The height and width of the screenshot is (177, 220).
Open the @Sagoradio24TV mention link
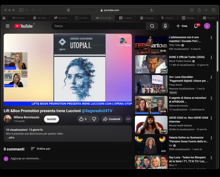(97, 111)
